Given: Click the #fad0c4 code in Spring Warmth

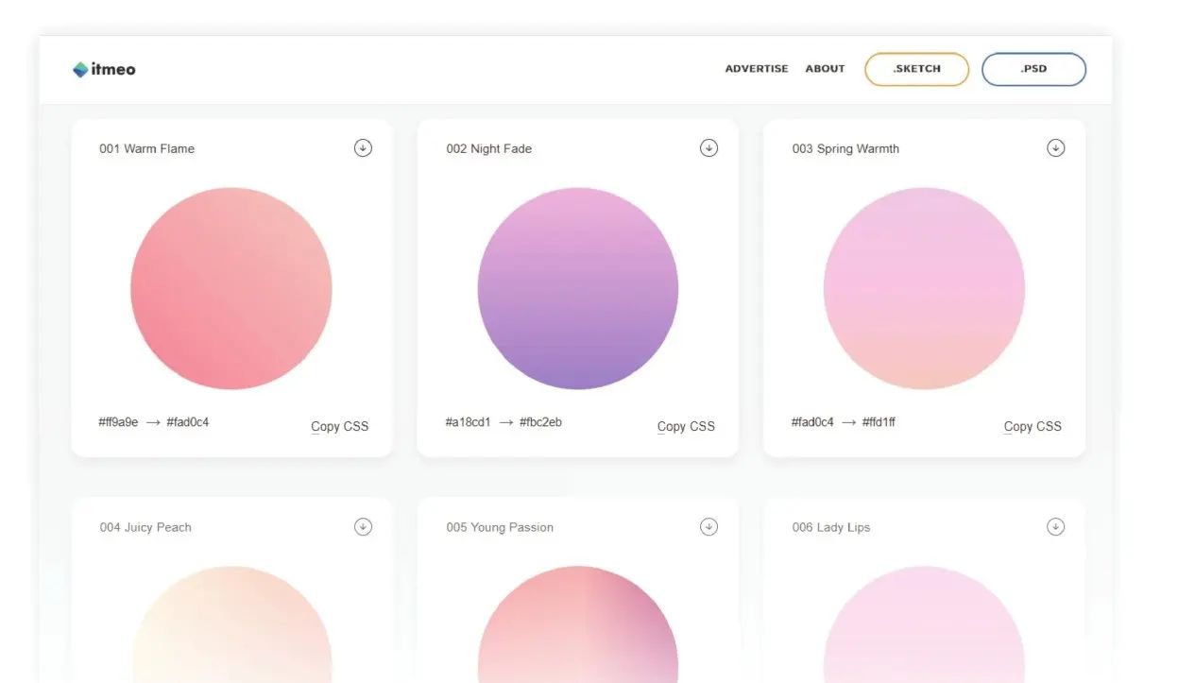Looking at the screenshot, I should click(813, 422).
